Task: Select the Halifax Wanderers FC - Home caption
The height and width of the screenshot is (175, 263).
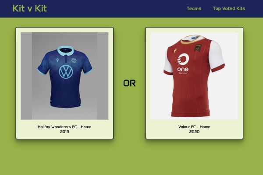Action: (x=64, y=127)
